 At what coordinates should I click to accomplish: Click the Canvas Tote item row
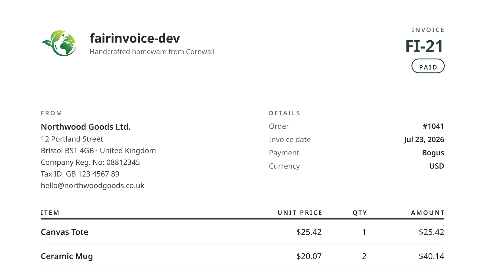click(x=242, y=232)
